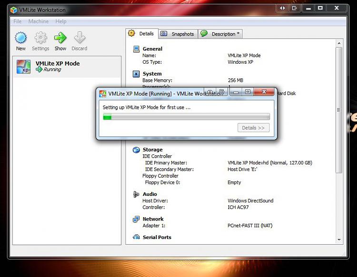Click the Serial Ports section heading

point(157,237)
